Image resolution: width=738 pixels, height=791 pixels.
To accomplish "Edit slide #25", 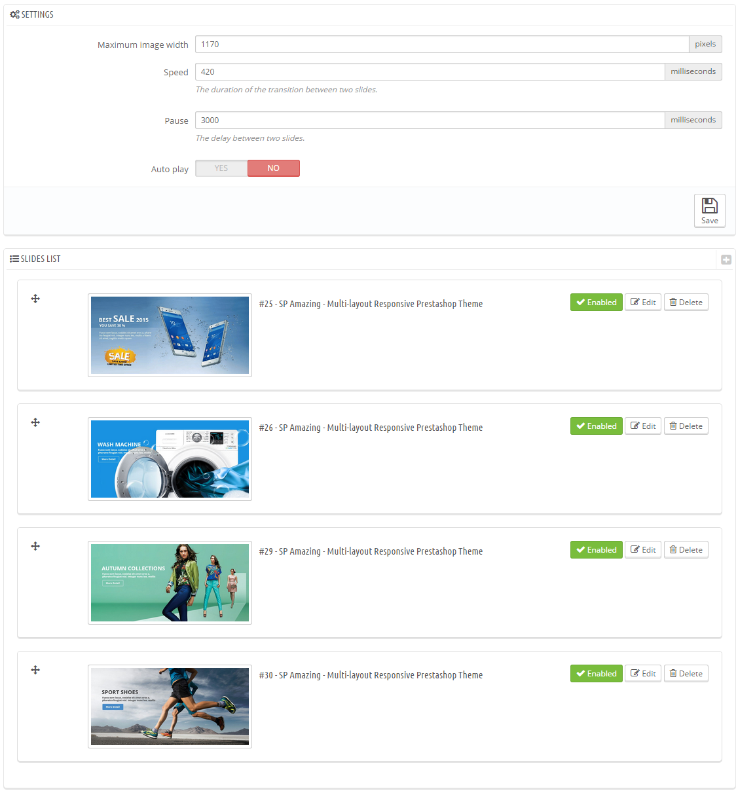I will 643,303.
